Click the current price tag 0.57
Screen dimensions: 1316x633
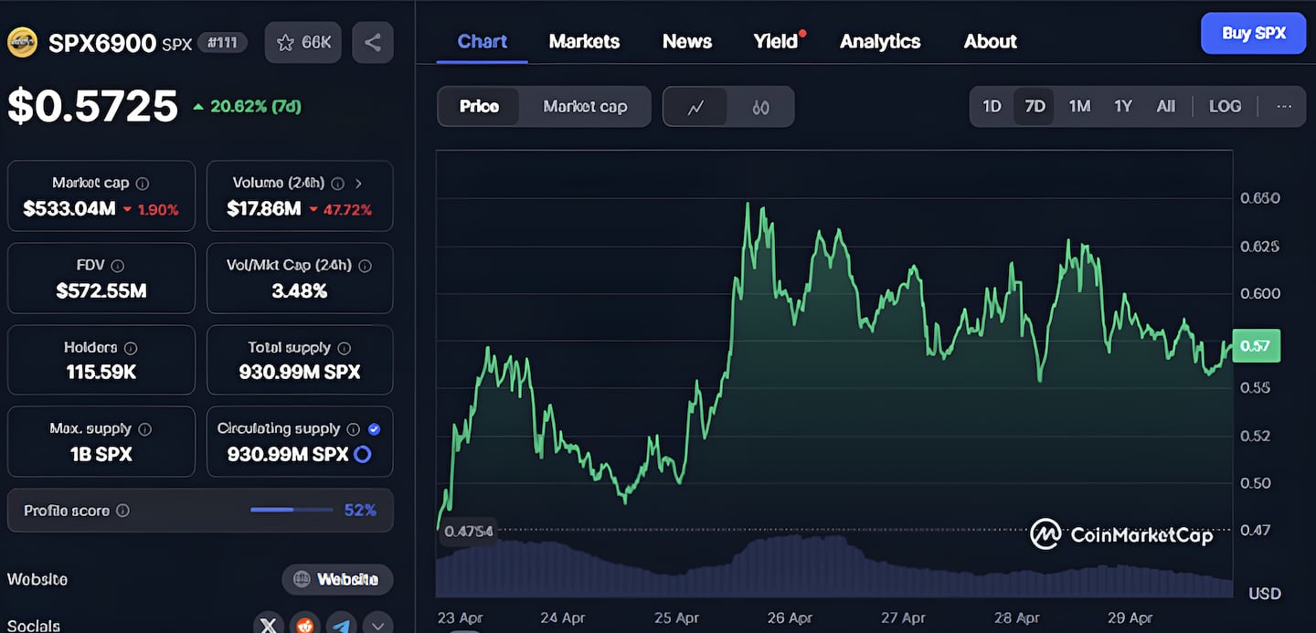(1256, 346)
